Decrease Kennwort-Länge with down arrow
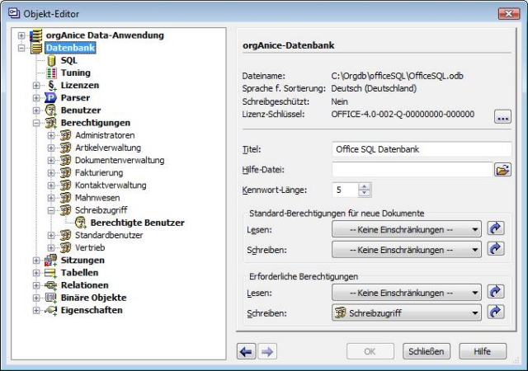This screenshot has width=528, height=371. pos(364,193)
